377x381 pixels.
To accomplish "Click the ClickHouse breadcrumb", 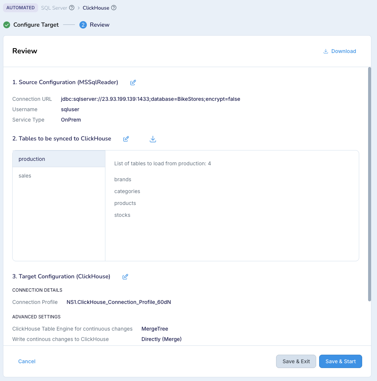I will (x=96, y=8).
